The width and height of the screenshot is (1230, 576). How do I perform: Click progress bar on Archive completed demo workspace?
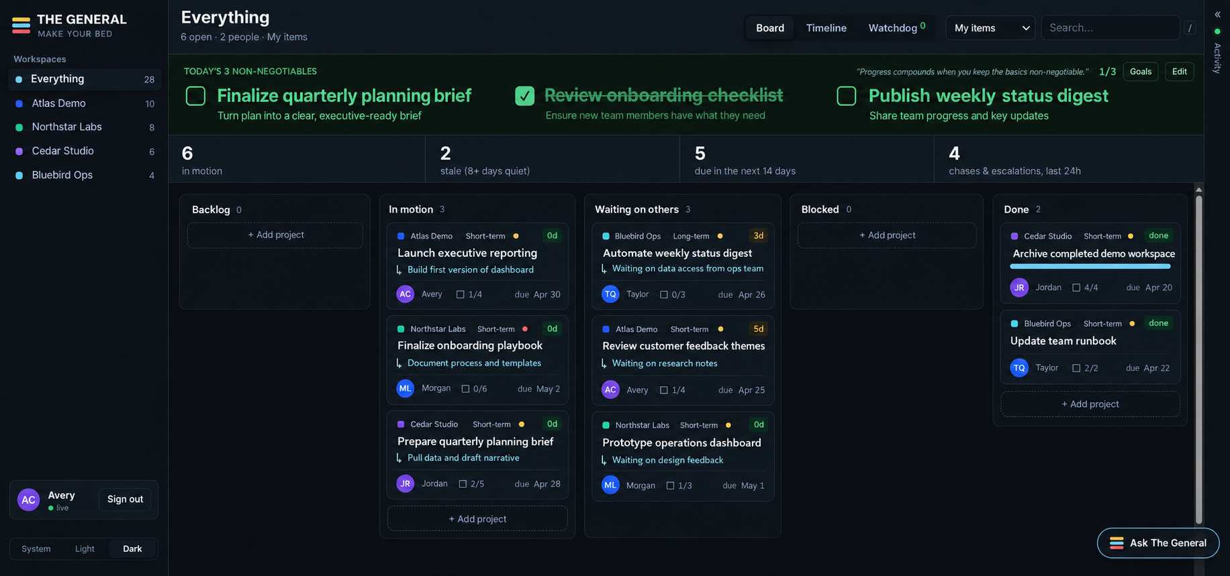click(1090, 266)
